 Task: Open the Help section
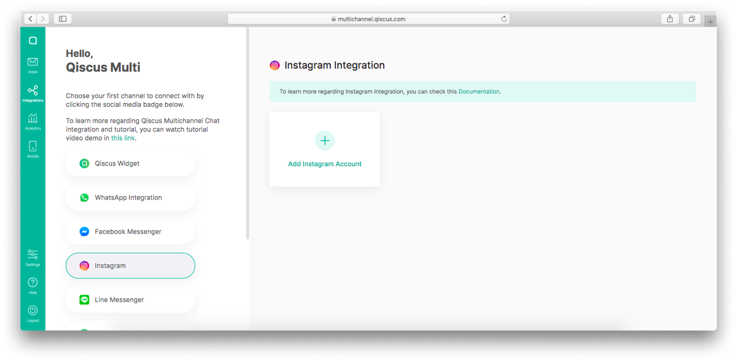coord(32,285)
